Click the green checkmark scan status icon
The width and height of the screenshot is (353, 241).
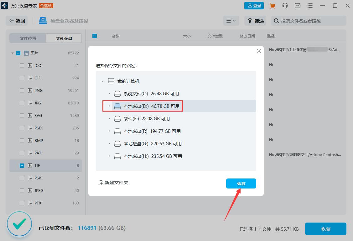click(19, 224)
